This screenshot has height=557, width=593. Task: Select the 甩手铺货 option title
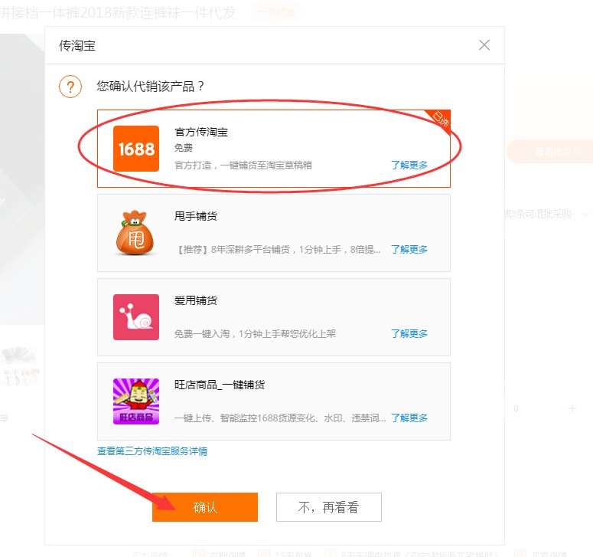click(x=196, y=216)
